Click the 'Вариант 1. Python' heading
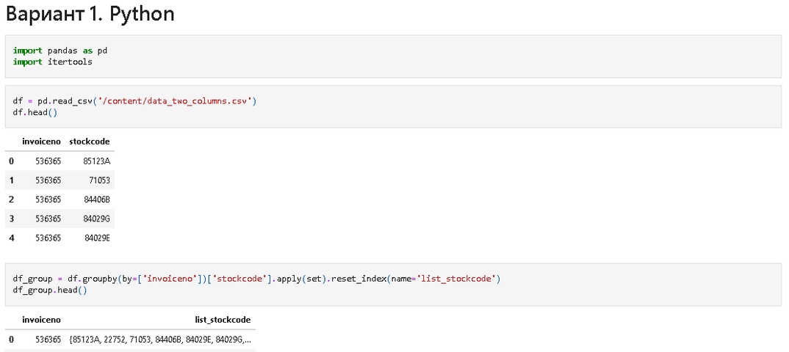 coord(90,15)
